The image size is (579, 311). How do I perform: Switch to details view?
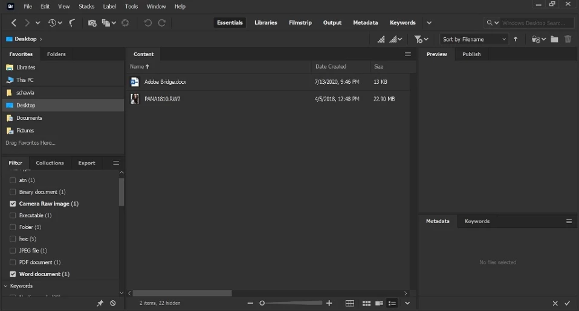coord(379,303)
